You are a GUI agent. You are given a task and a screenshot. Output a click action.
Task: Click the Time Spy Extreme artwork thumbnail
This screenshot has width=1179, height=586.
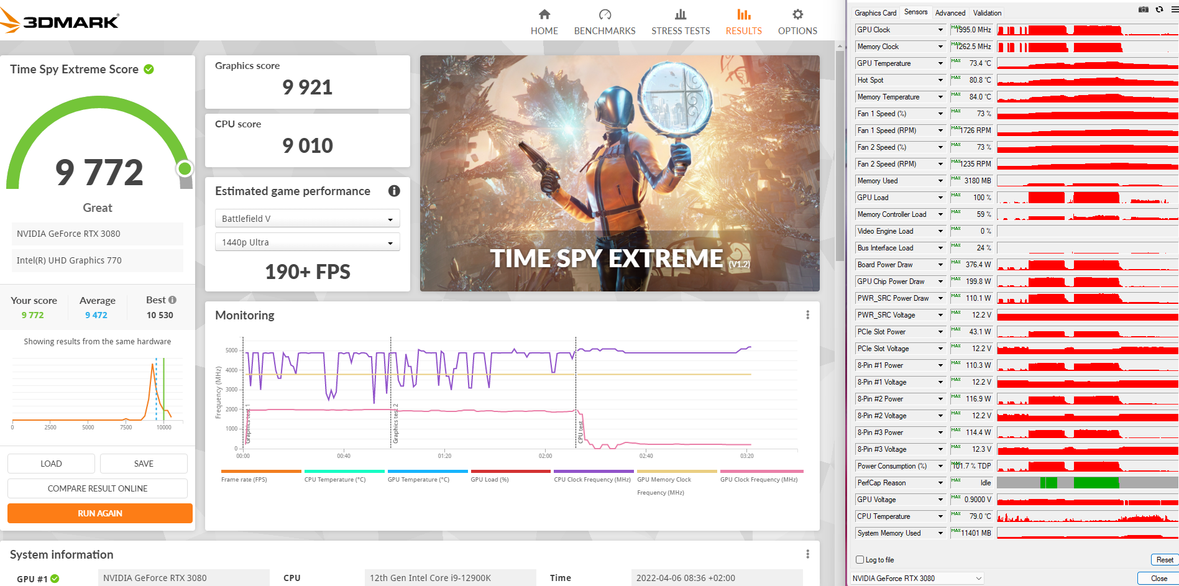620,173
